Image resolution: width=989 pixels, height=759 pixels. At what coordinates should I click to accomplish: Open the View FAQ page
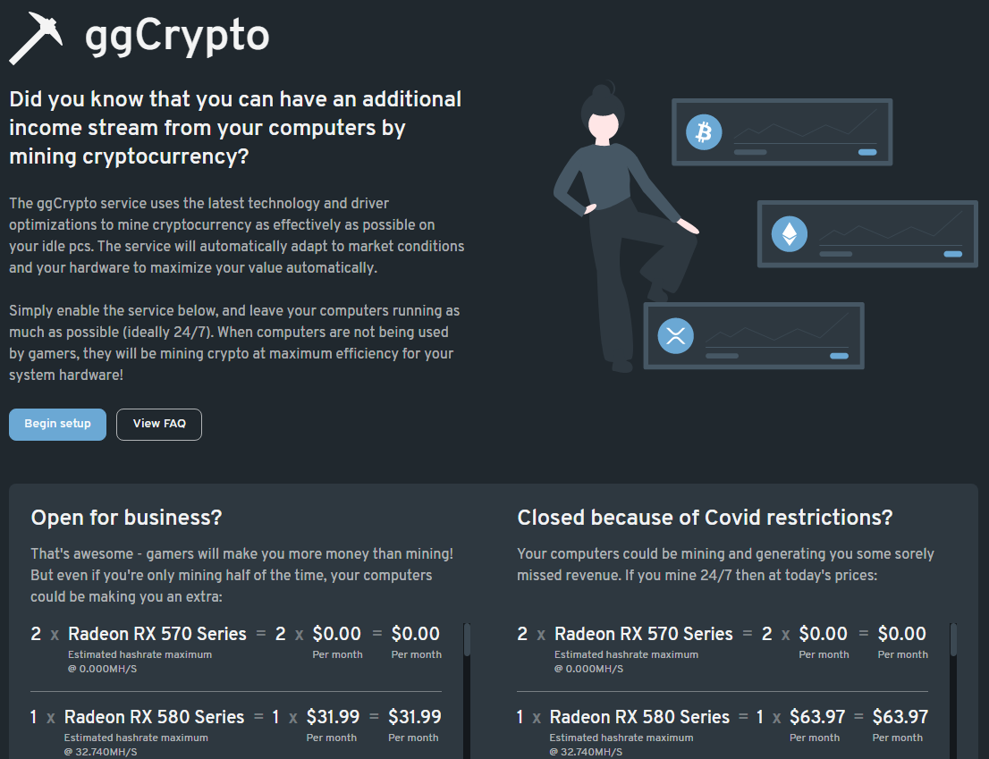point(158,424)
